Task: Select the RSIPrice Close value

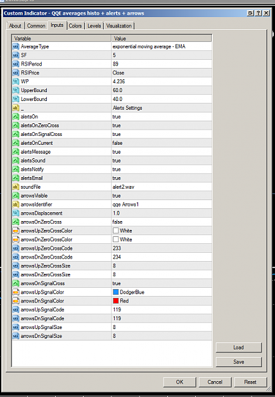Action: (118, 73)
